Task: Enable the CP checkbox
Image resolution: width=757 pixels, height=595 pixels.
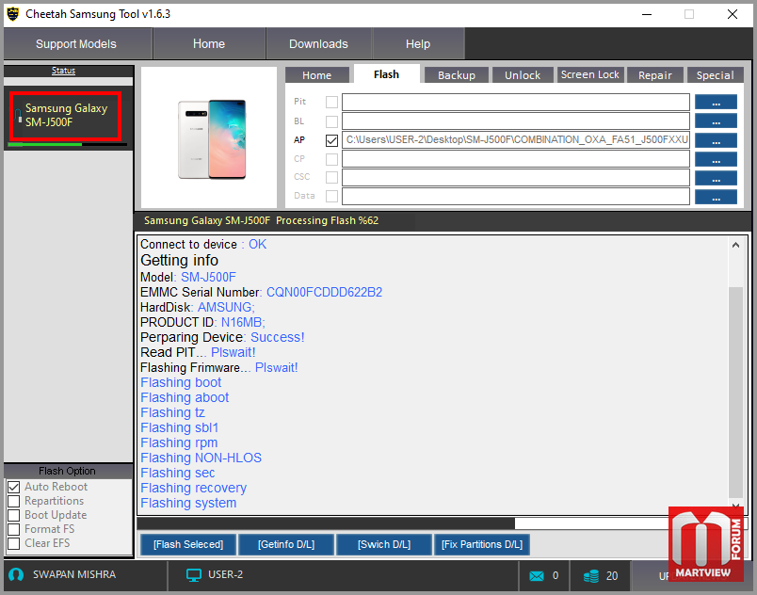Action: (331, 159)
